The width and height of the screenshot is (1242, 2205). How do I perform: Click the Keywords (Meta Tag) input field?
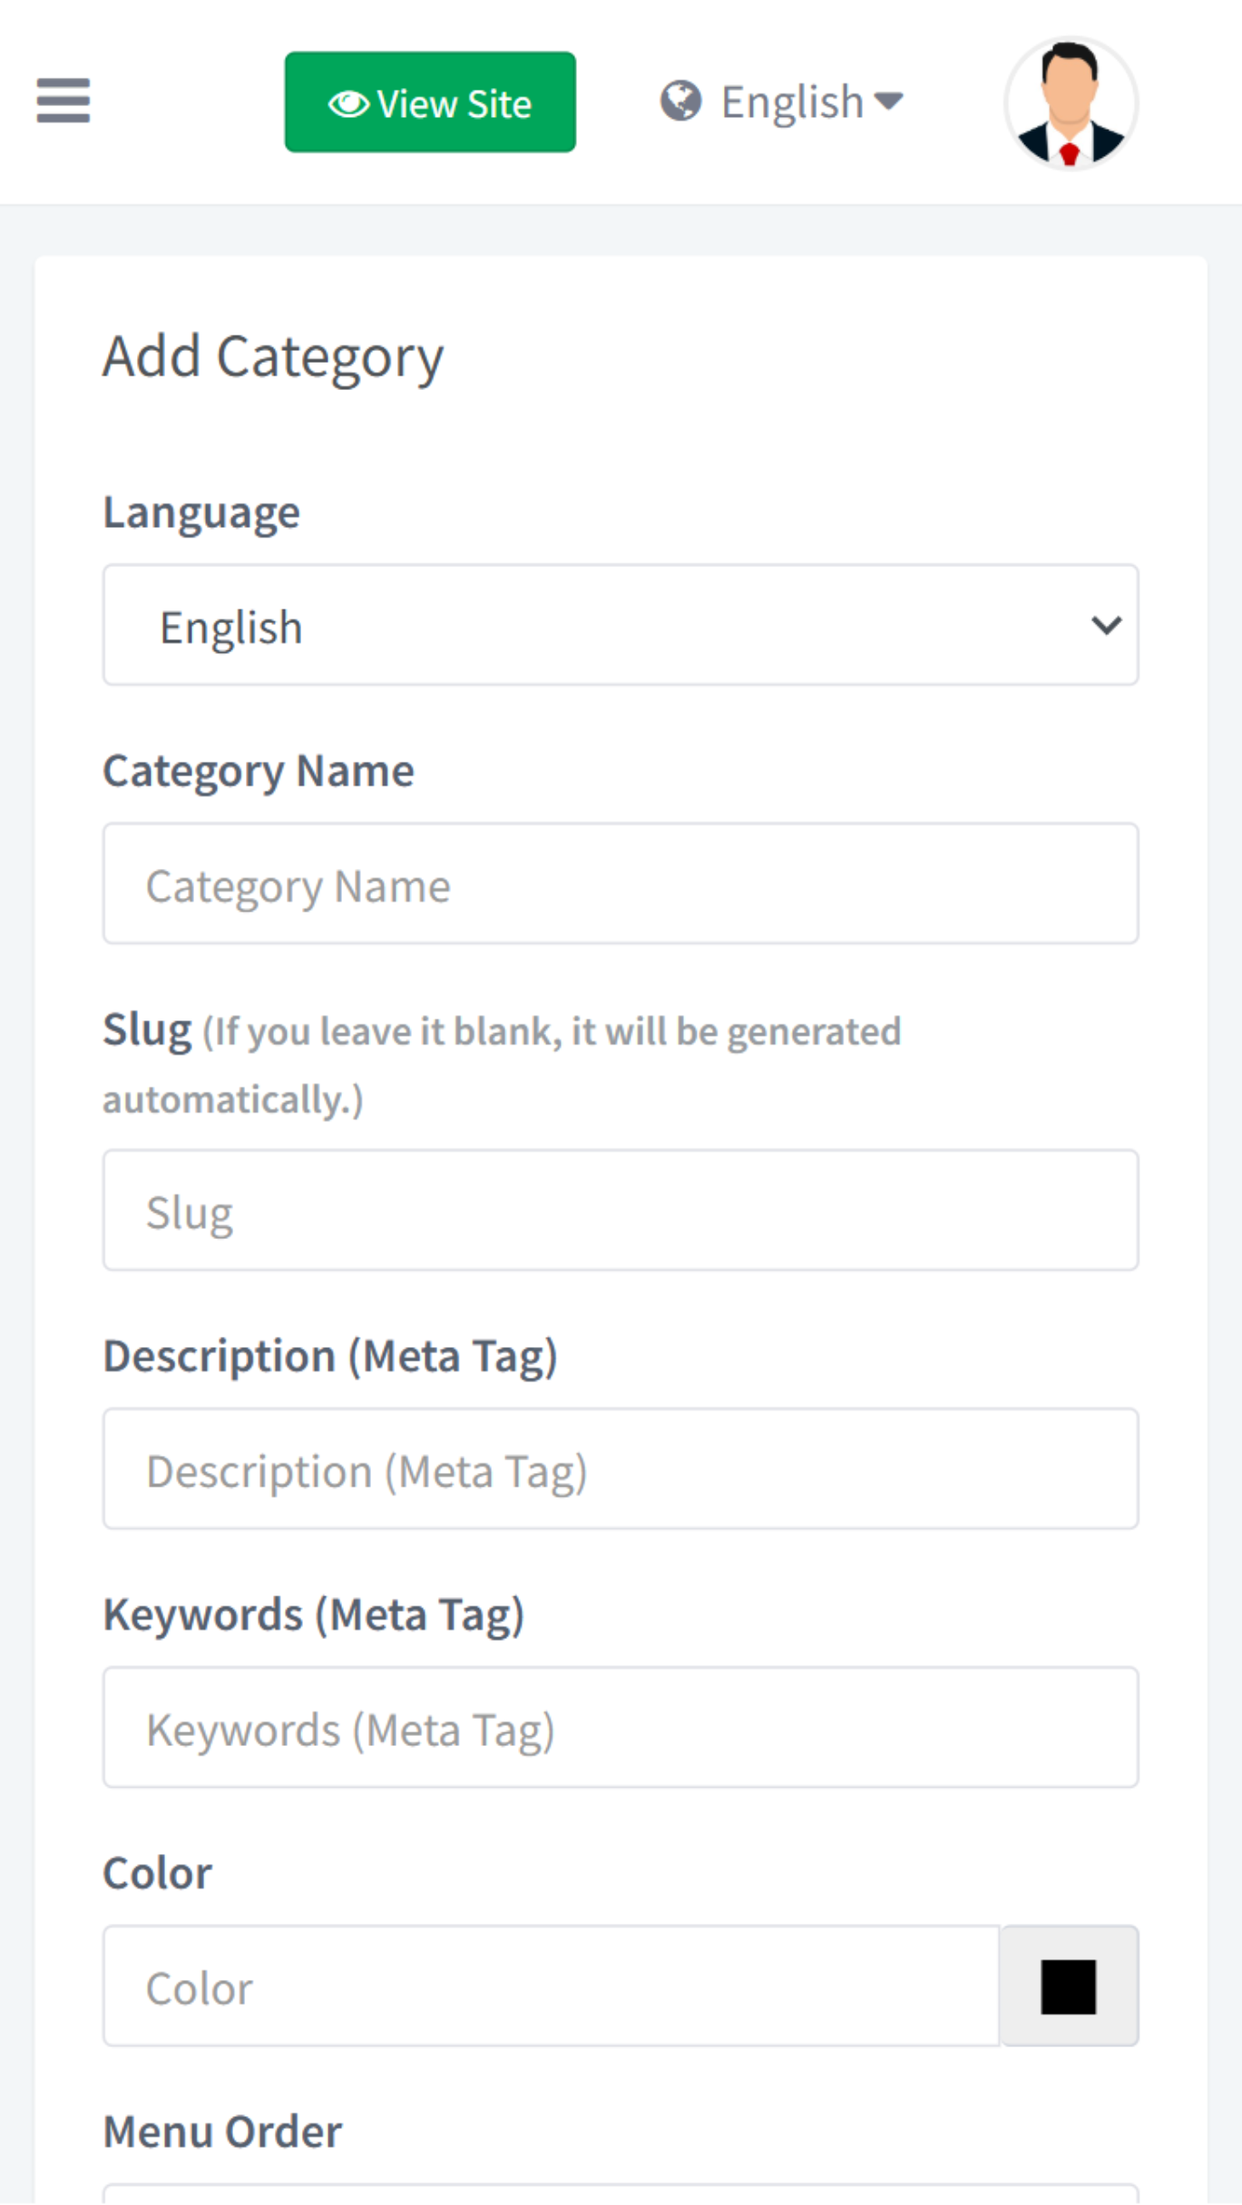point(620,1728)
